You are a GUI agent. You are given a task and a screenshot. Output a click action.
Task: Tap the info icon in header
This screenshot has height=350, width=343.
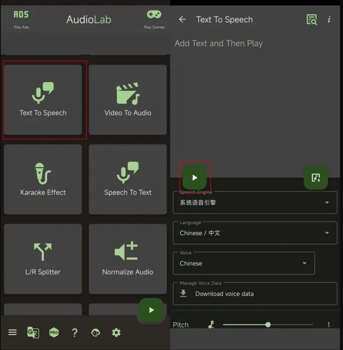point(329,19)
